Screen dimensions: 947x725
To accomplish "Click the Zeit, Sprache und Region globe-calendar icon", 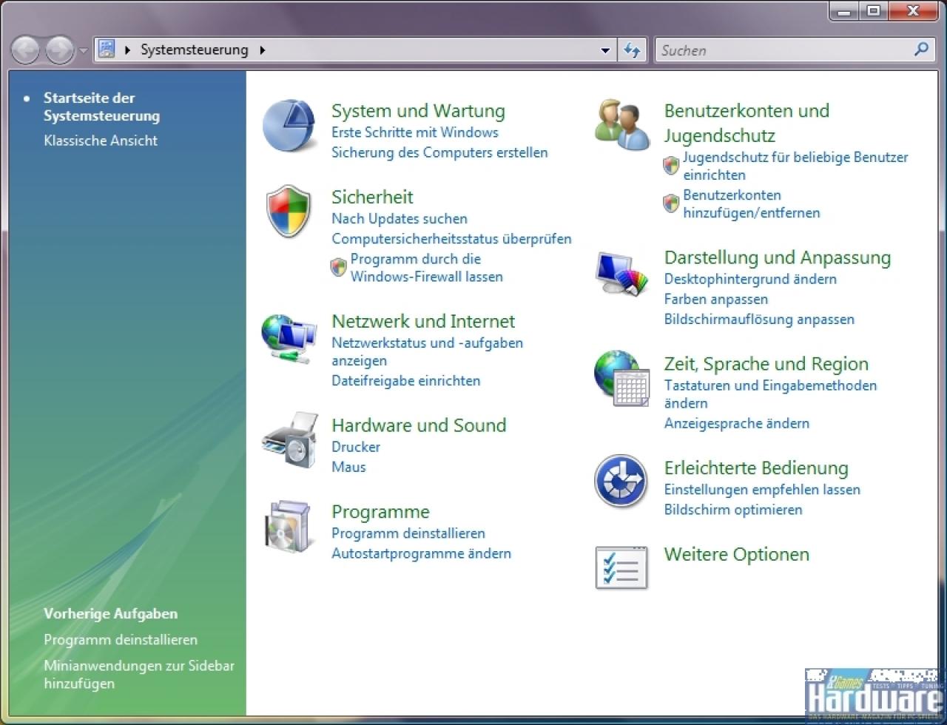I will (622, 378).
